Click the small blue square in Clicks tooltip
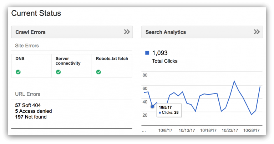Viewport: 274px width, 144px height. (x=159, y=113)
